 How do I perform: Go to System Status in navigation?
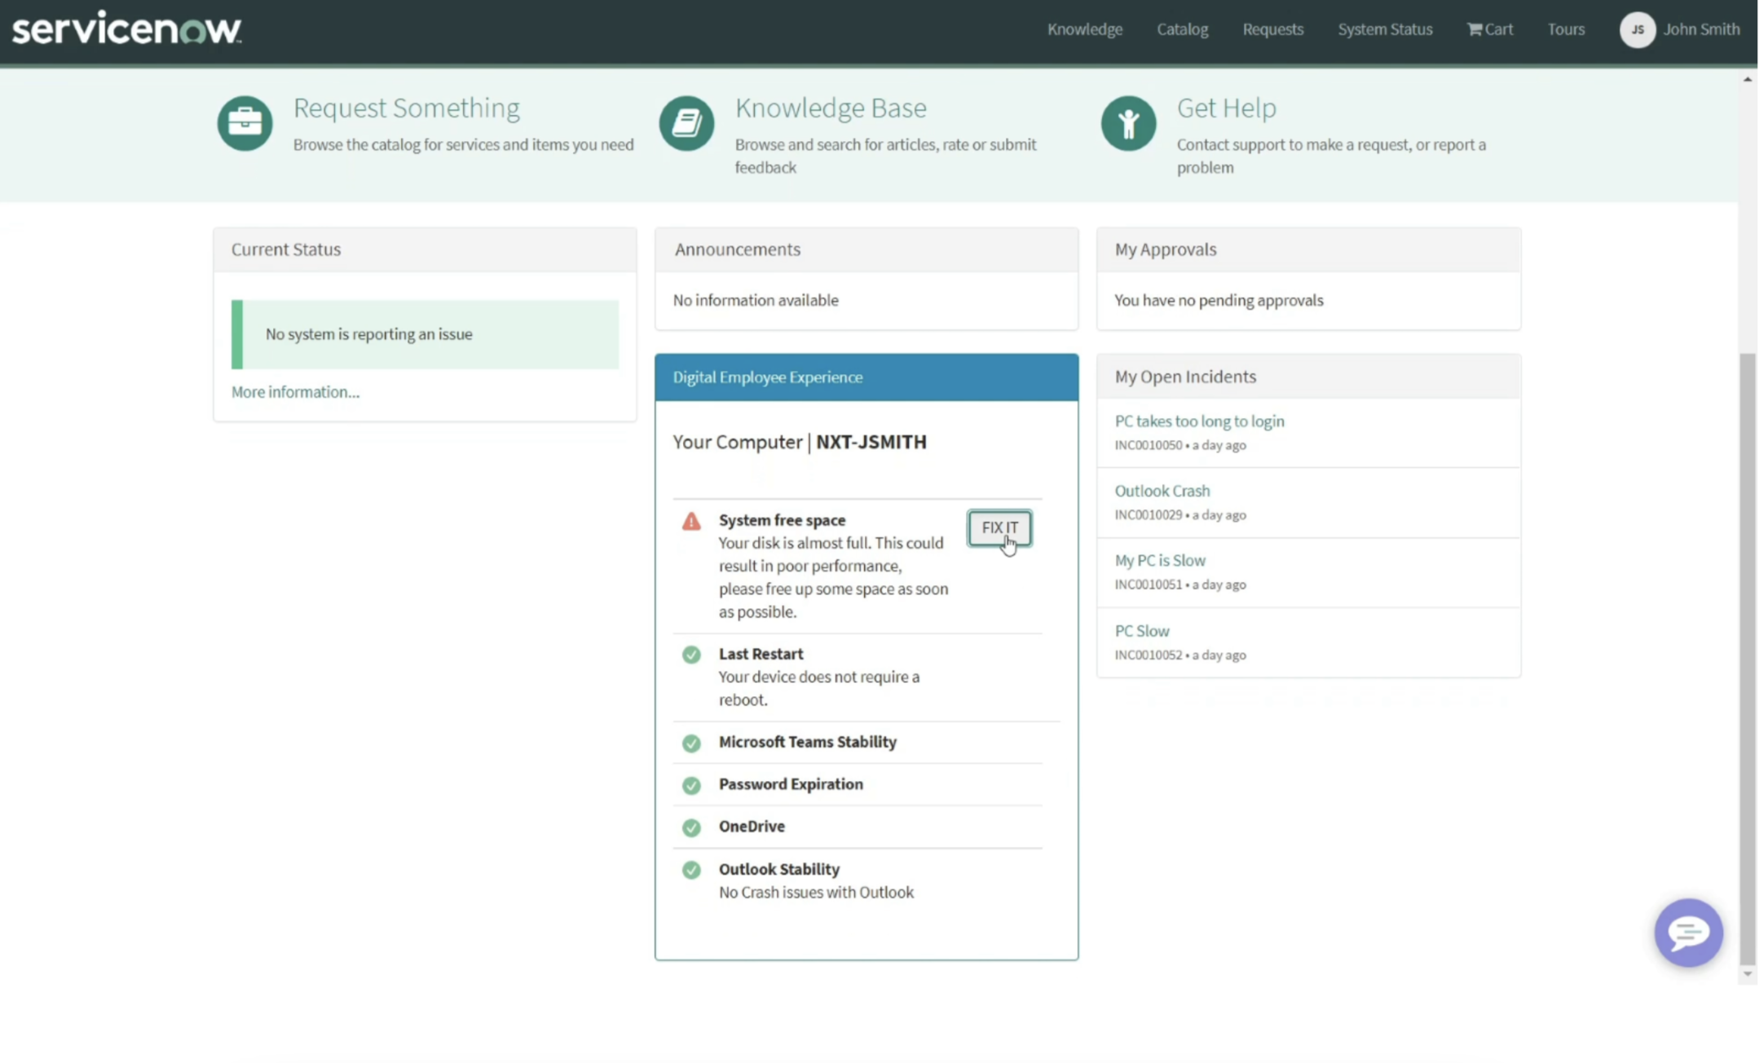click(x=1384, y=29)
